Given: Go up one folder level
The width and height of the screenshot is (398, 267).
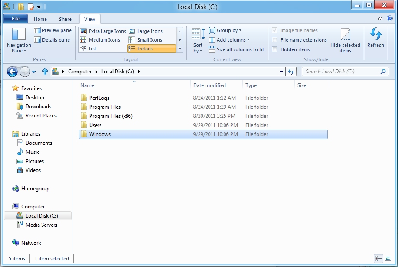Looking at the screenshot, I should pyautogui.click(x=45, y=72).
